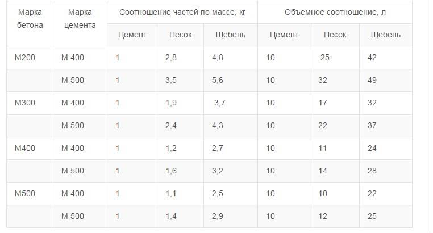Select the sand volume value 32

[x=323, y=80]
